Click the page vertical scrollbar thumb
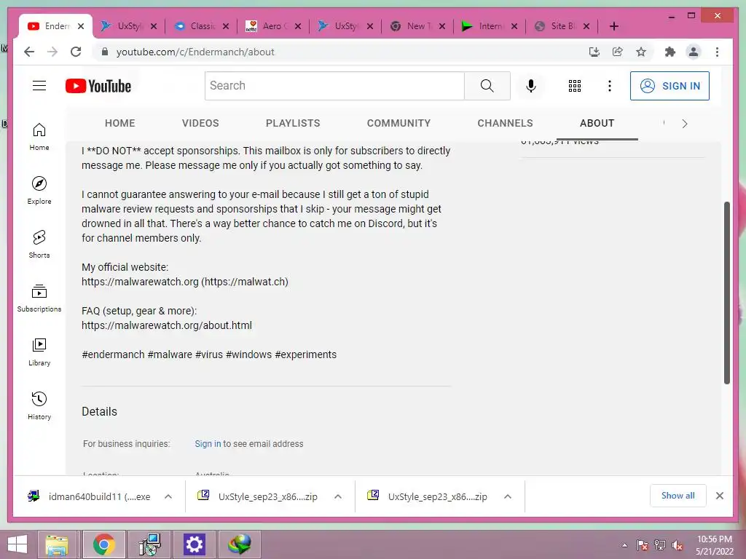The width and height of the screenshot is (746, 559). pyautogui.click(x=726, y=293)
